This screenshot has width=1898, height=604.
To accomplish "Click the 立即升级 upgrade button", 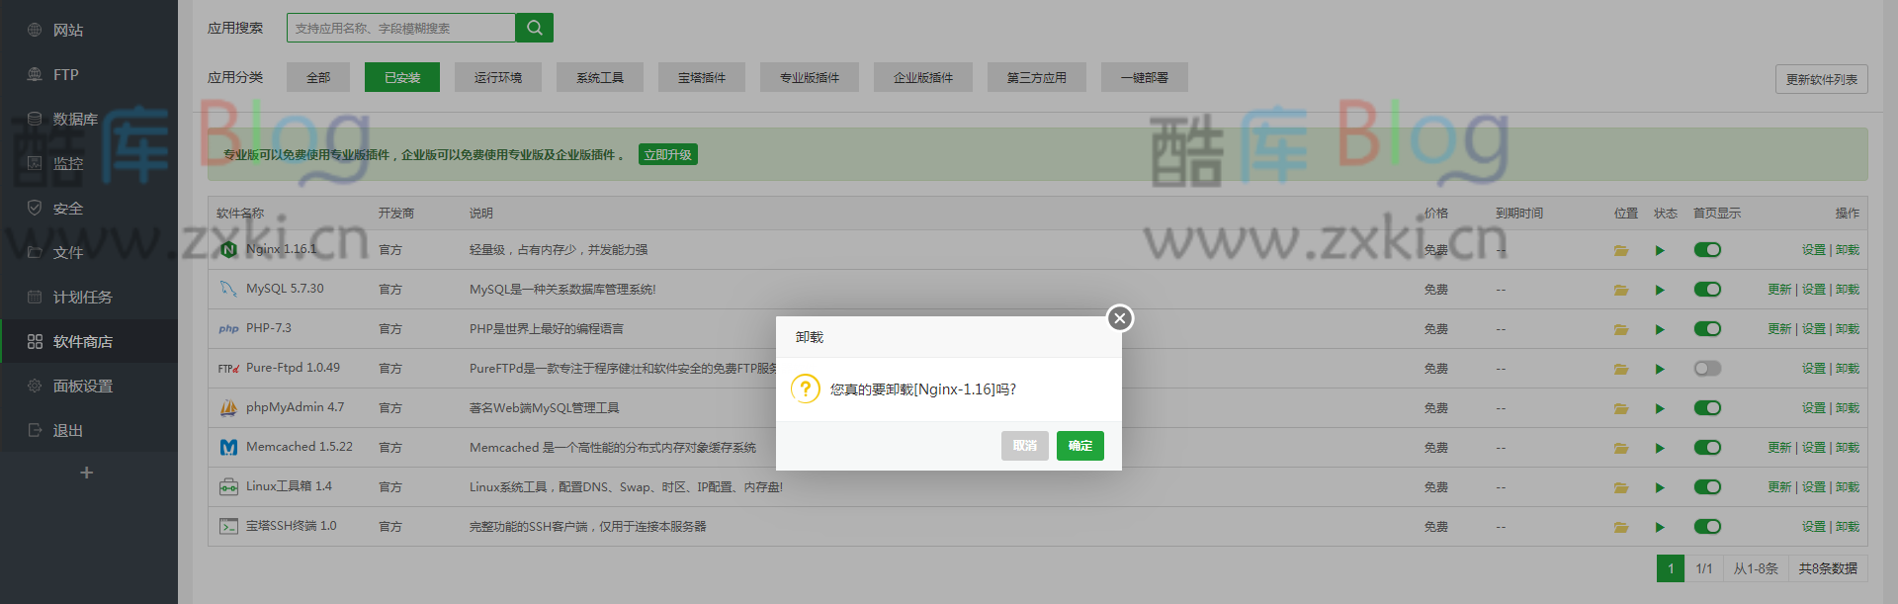I will [668, 154].
